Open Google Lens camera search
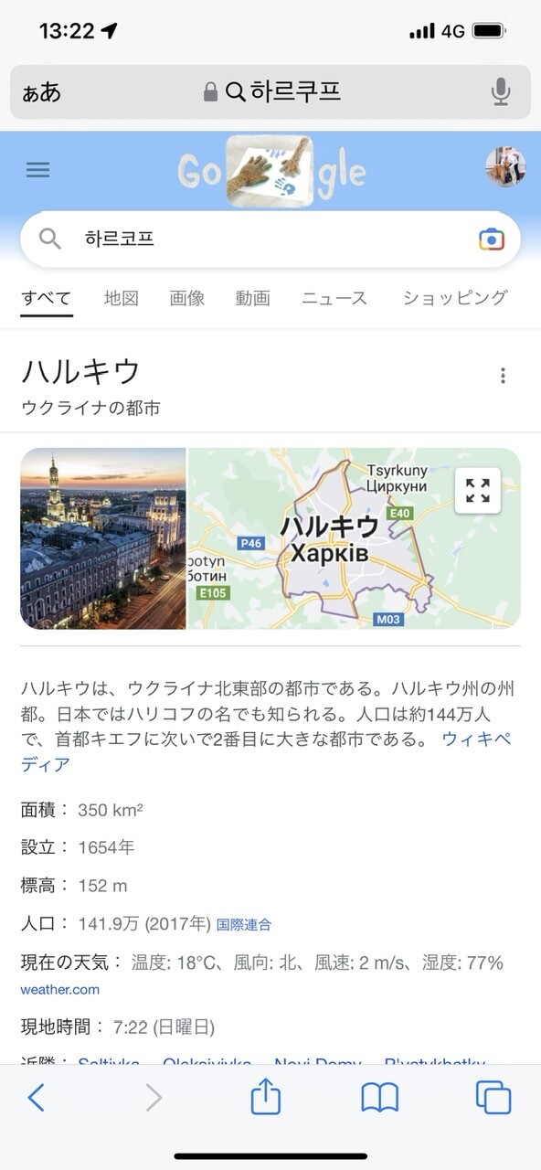541x1170 pixels. tap(492, 239)
